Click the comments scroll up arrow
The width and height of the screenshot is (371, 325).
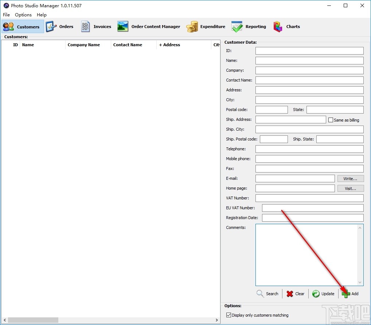pos(360,228)
